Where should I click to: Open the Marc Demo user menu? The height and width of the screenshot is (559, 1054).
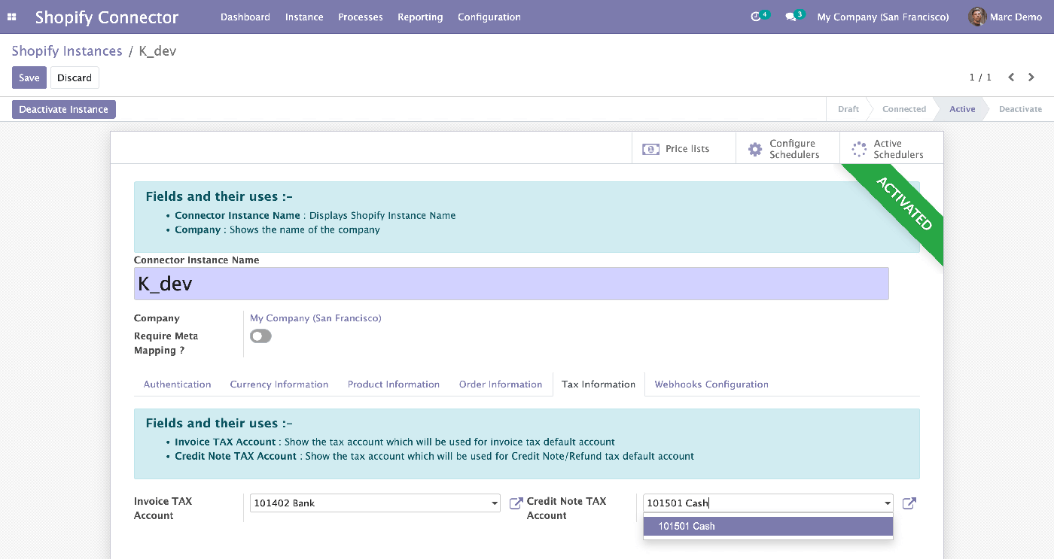coord(1005,17)
